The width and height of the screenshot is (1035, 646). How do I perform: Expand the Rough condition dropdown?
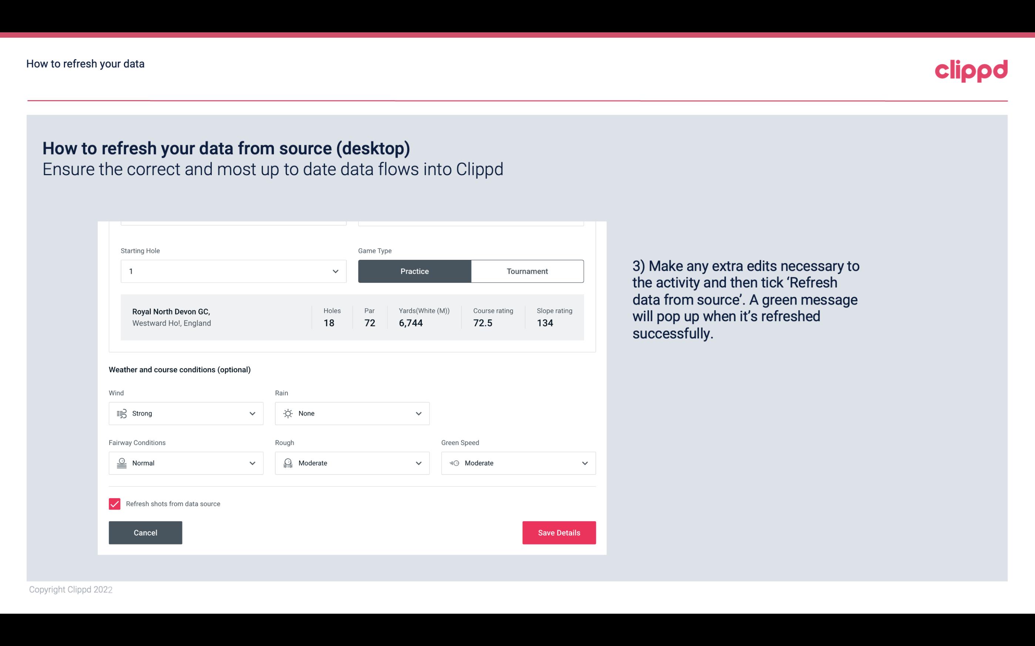(418, 463)
